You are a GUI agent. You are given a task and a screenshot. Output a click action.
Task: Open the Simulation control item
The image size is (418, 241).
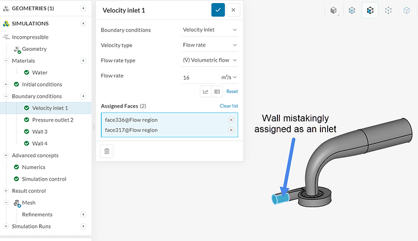point(44,179)
